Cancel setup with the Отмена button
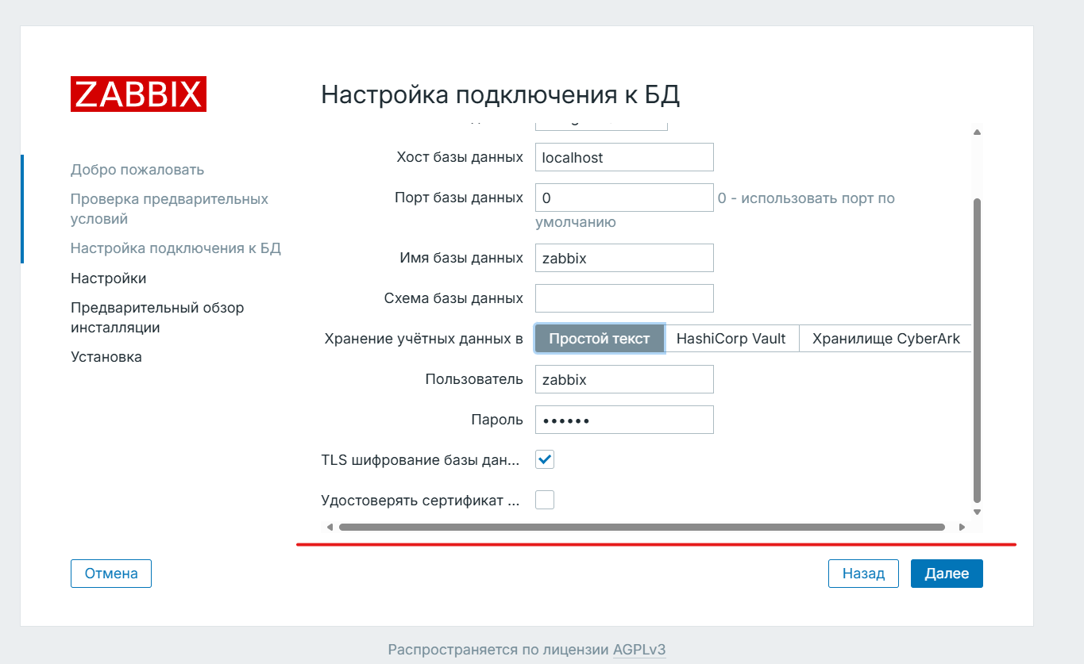Viewport: 1084px width, 664px height. point(111,574)
